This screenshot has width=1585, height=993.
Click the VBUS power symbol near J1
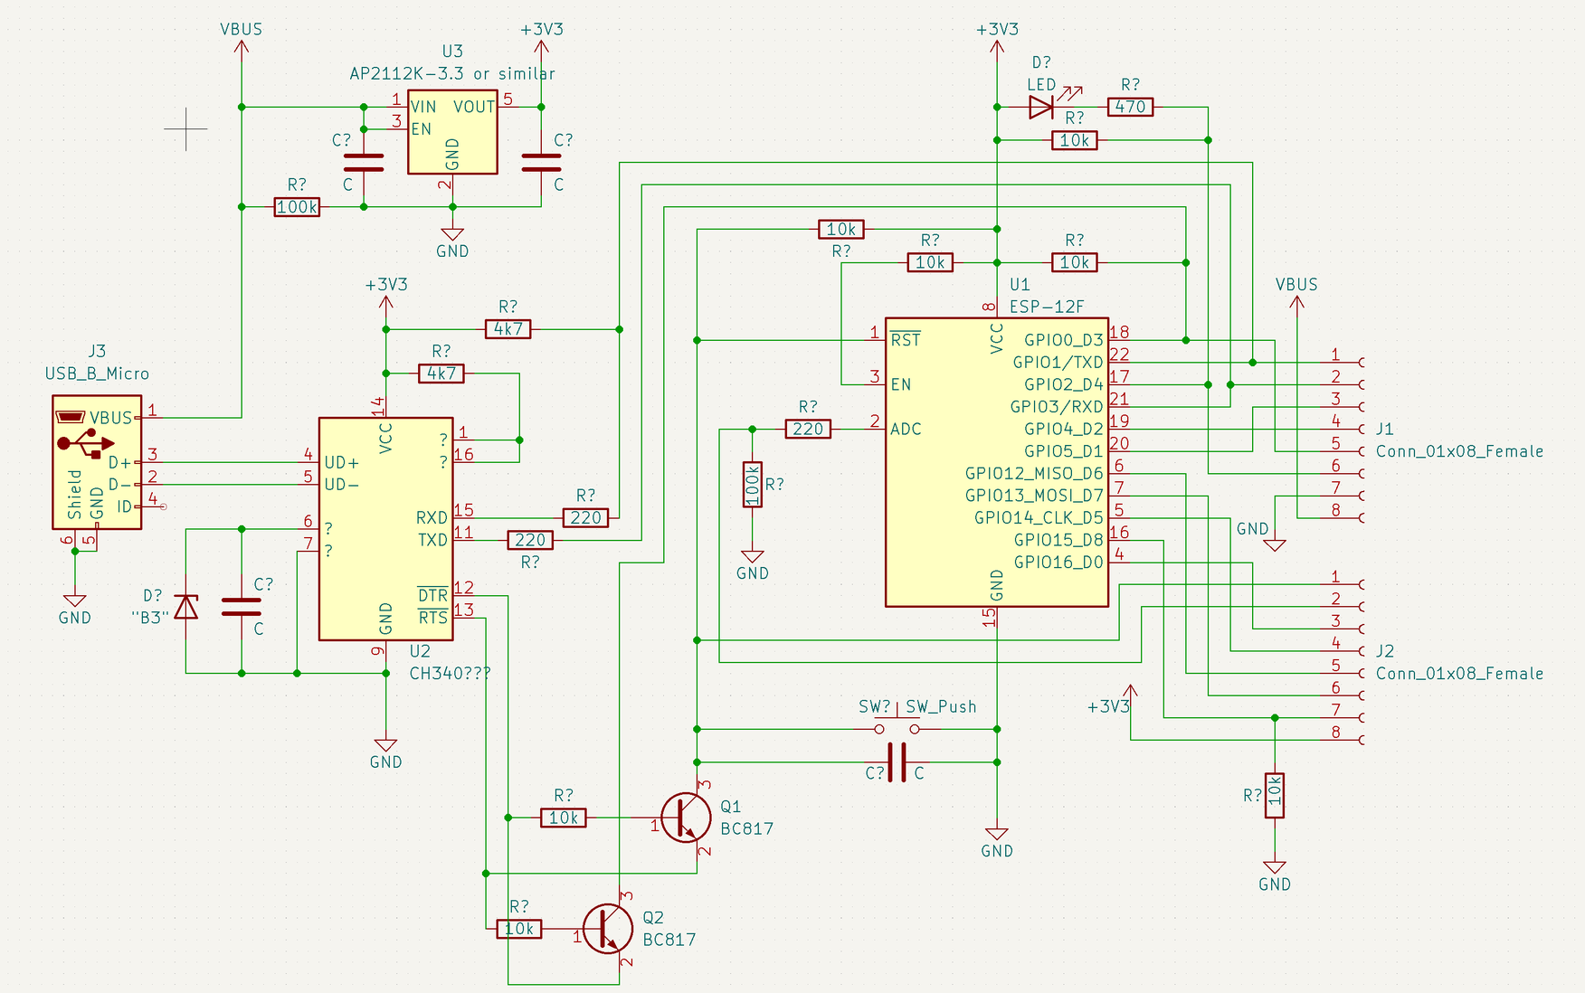[x=1296, y=296]
